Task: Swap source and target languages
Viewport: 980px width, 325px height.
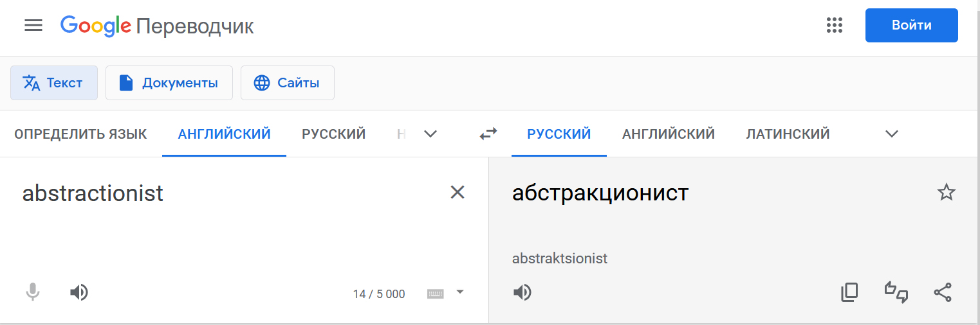Action: coord(488,134)
